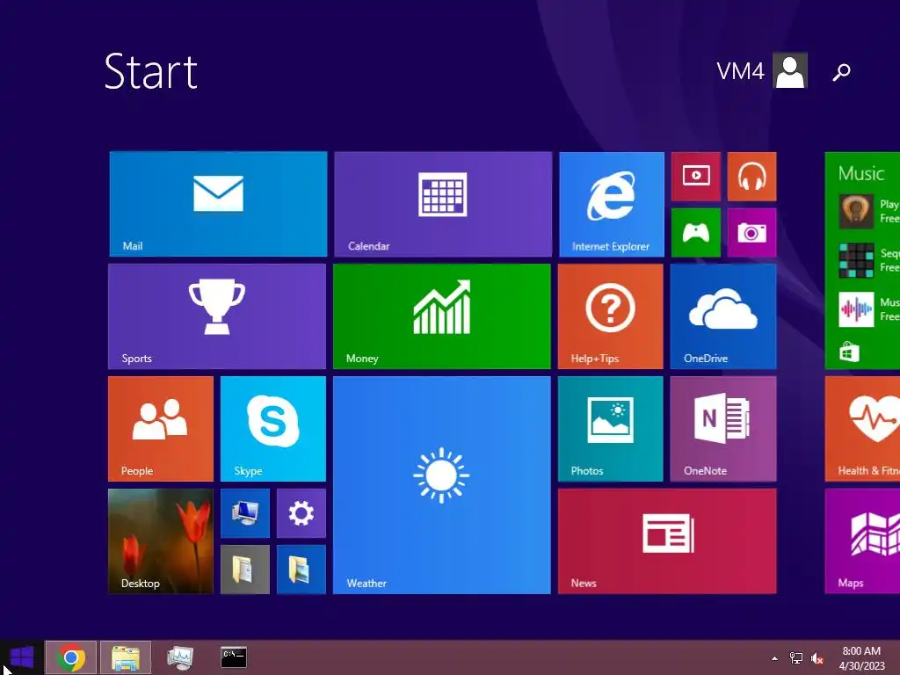
Task: Open the Help+Tips tile
Action: [611, 316]
